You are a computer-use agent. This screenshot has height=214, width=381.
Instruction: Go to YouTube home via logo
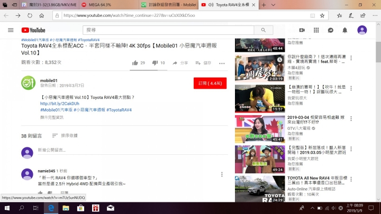pos(33,30)
